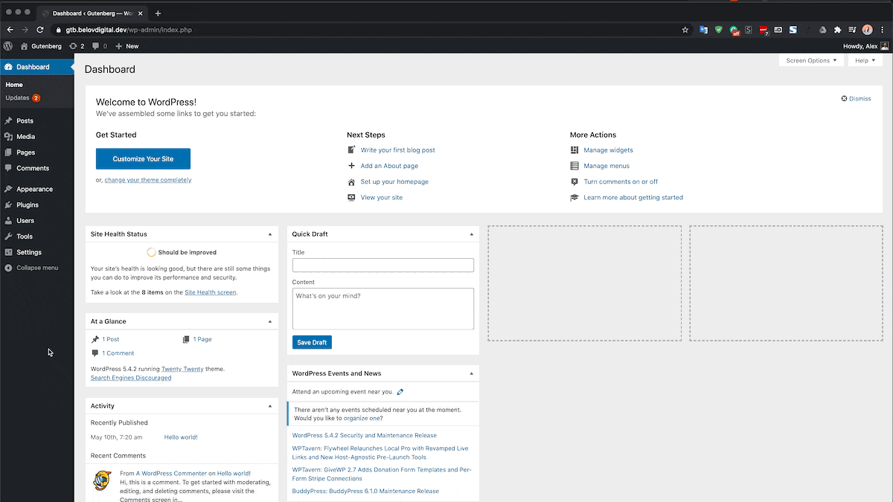Screen dimensions: 893x502
Task: Open the Twenty Twenty theme link
Action: coord(182,369)
